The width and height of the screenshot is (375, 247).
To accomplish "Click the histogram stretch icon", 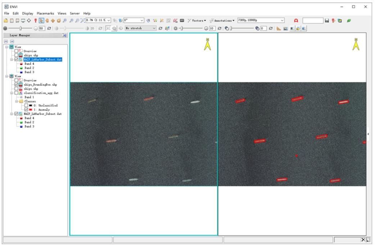I will point(167,28).
